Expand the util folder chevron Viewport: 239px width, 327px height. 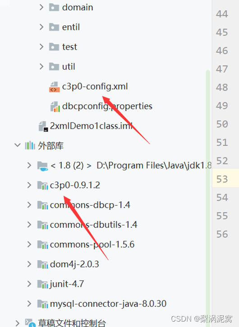41,66
